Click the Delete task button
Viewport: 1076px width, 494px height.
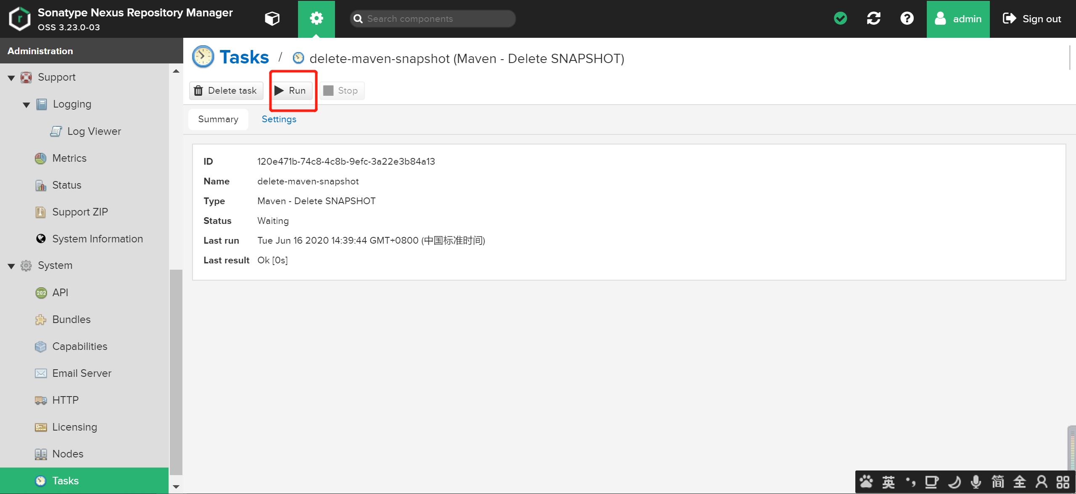(226, 91)
